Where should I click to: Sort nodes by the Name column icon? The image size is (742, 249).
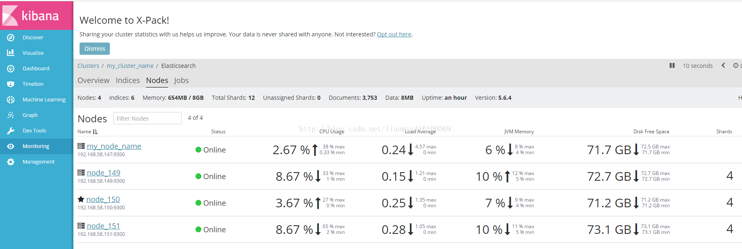click(x=95, y=132)
